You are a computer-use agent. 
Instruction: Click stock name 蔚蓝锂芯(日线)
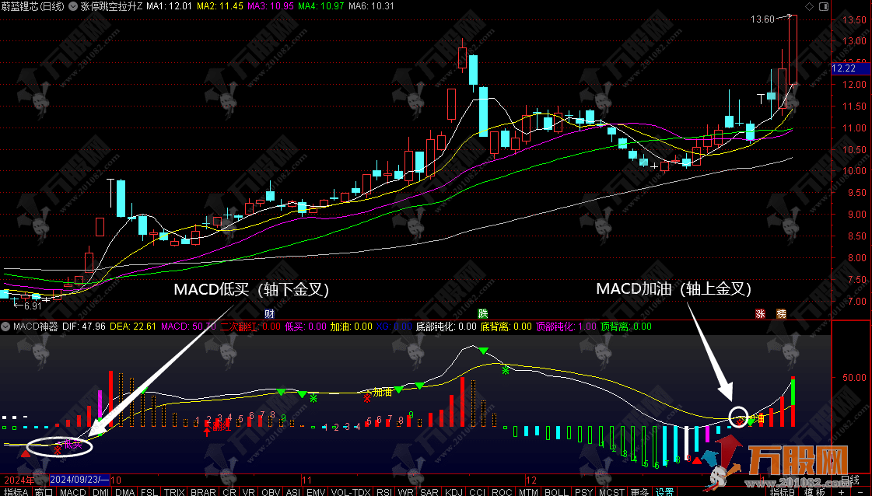coord(33,7)
